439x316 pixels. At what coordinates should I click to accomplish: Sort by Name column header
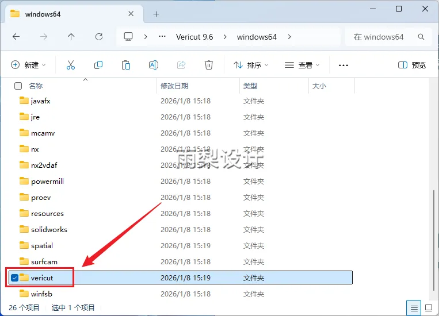36,86
